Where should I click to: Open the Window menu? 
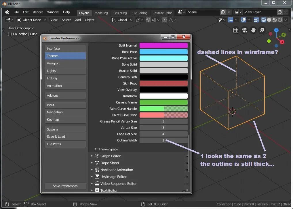click(x=53, y=12)
